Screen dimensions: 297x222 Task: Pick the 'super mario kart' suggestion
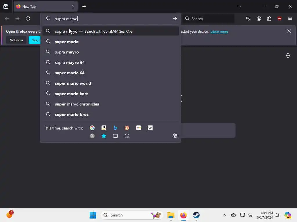[111, 94]
